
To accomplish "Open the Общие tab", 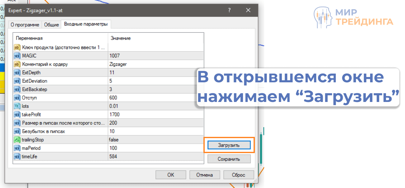I will (51, 24).
